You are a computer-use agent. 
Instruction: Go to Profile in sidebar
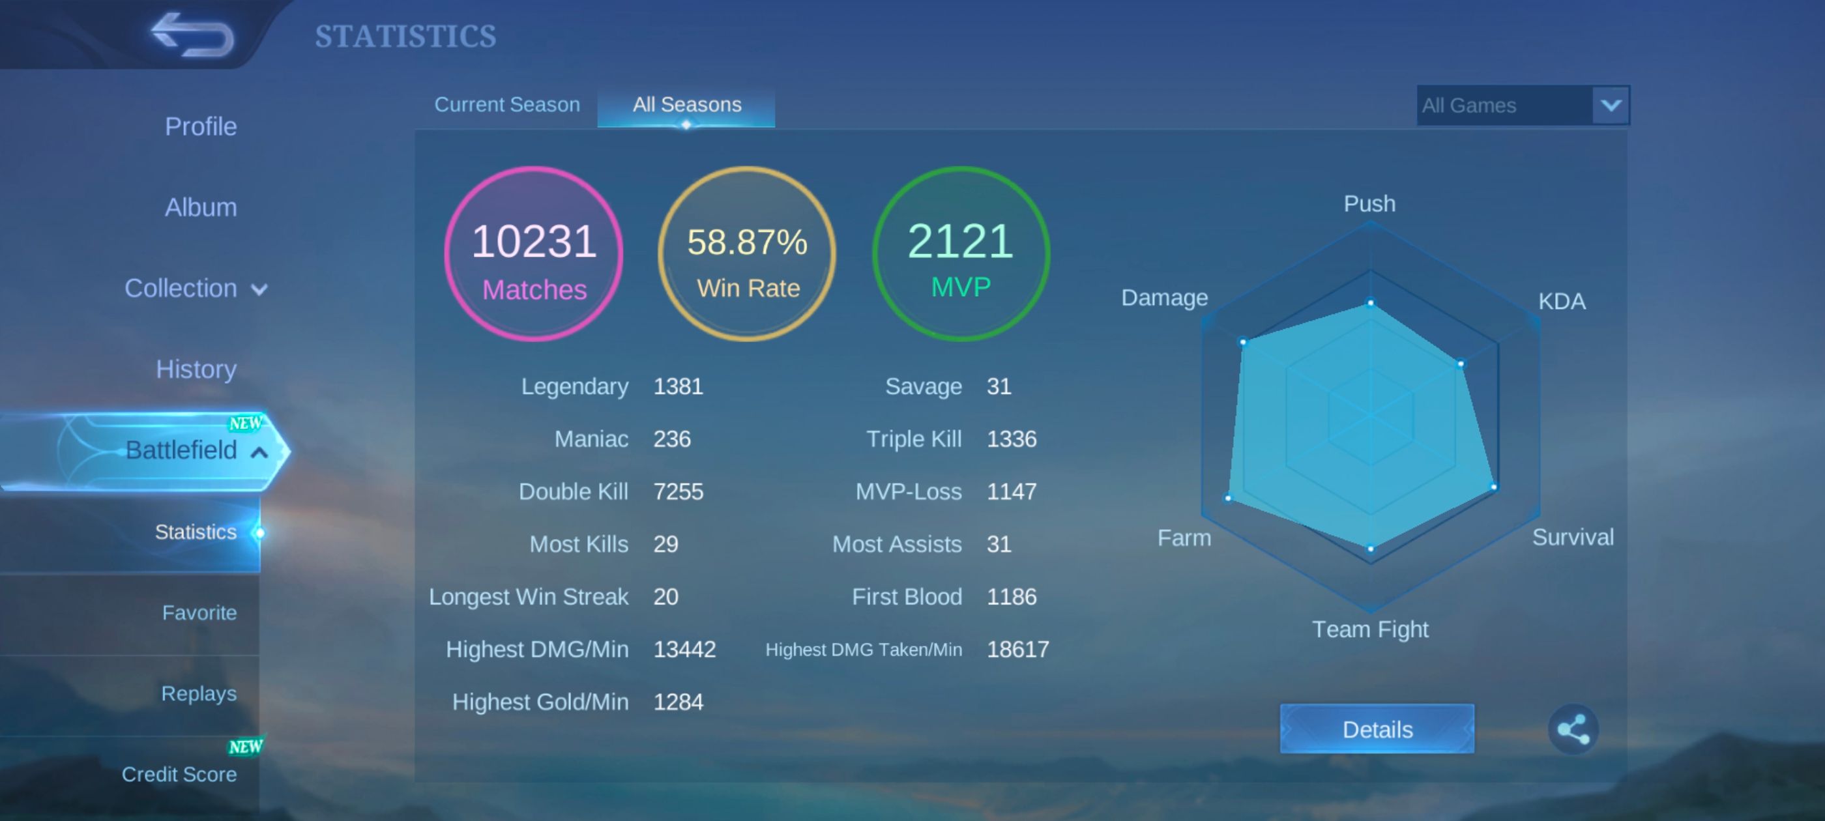click(201, 127)
